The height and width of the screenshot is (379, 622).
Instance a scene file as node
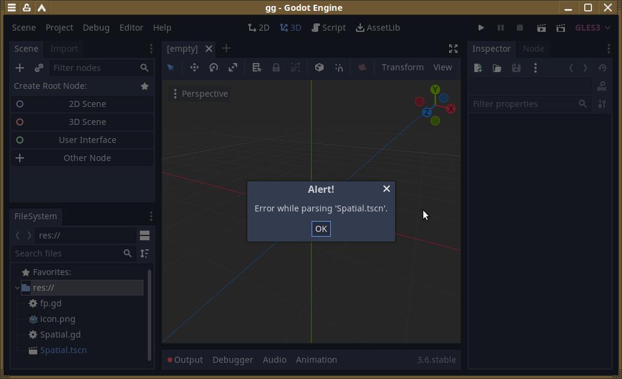38,68
